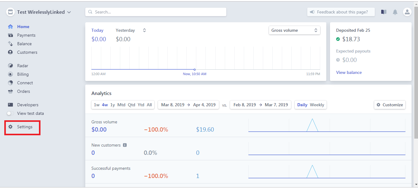Open the documentation book icon
The width and height of the screenshot is (418, 189).
click(384, 12)
